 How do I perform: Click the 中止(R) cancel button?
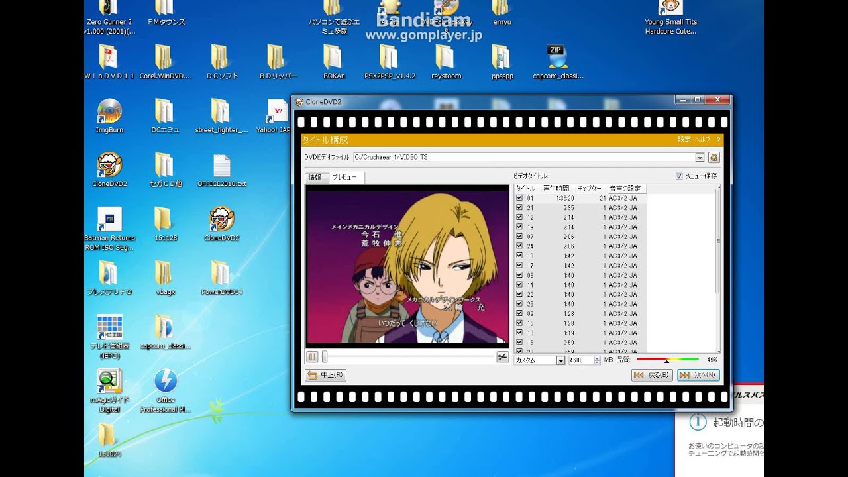click(326, 375)
